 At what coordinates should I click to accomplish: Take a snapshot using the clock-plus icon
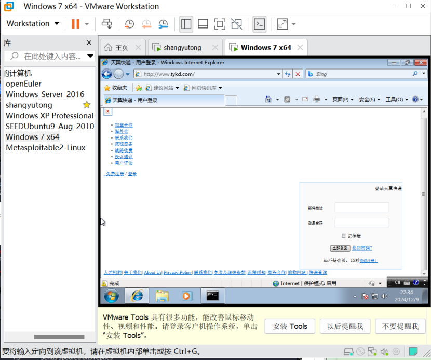click(129, 24)
